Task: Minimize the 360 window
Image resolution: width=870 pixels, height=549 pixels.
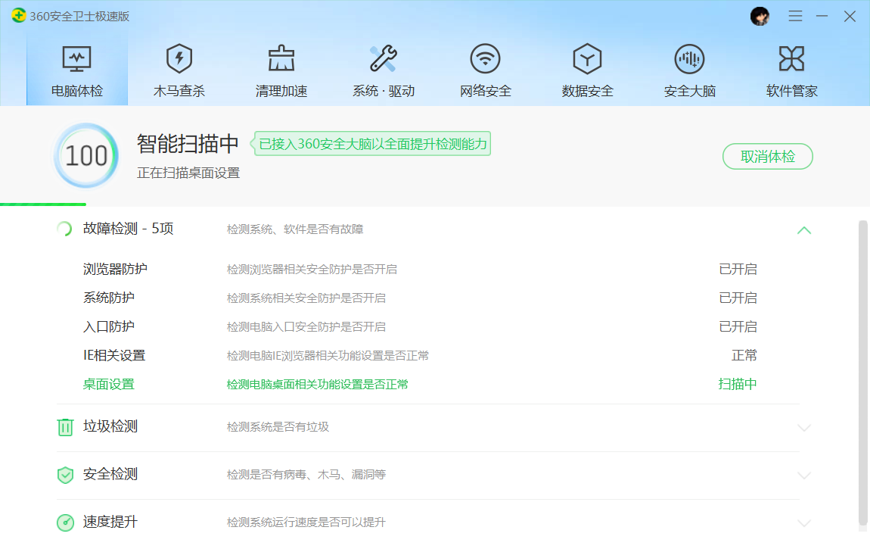Action: 822,16
